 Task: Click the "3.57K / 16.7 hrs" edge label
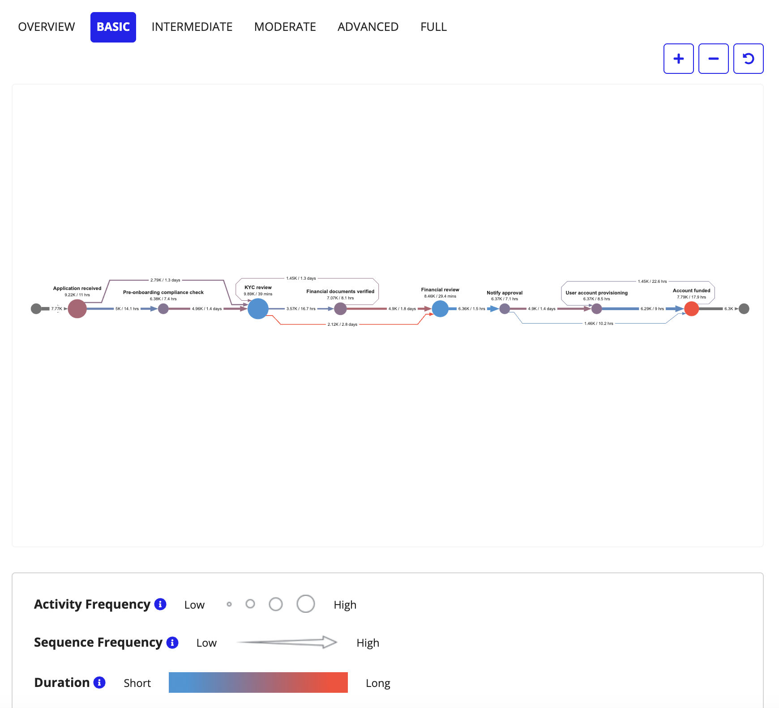(x=301, y=309)
